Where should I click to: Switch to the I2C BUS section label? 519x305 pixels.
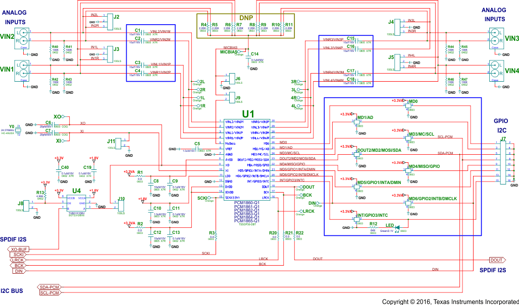[x=12, y=291]
